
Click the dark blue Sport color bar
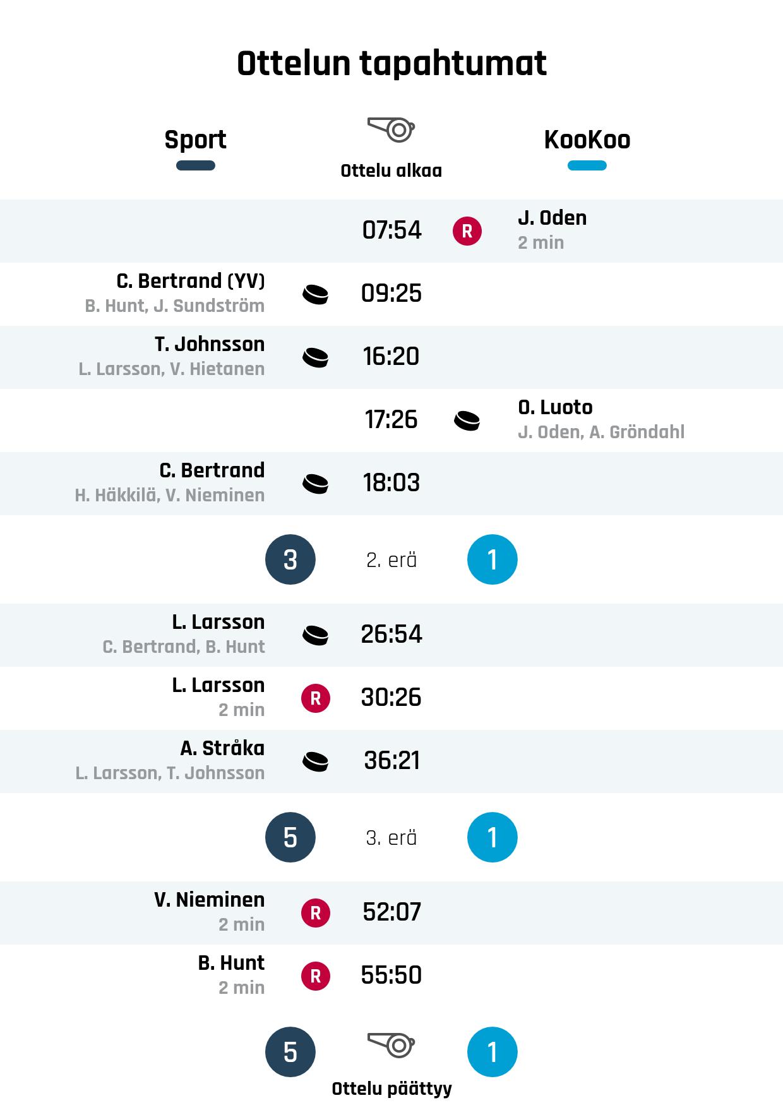click(195, 165)
